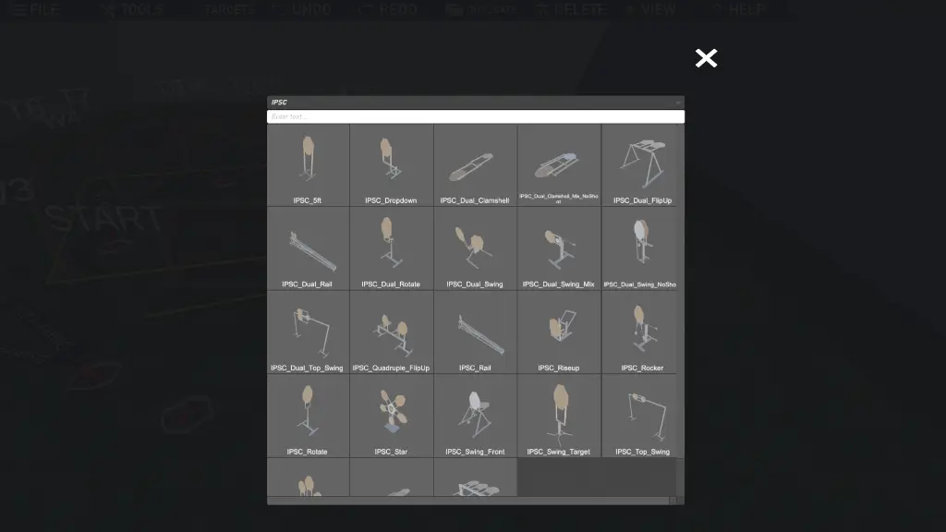The width and height of the screenshot is (946, 532).
Task: Choose the IPSC_Dropdown target icon
Action: click(391, 165)
